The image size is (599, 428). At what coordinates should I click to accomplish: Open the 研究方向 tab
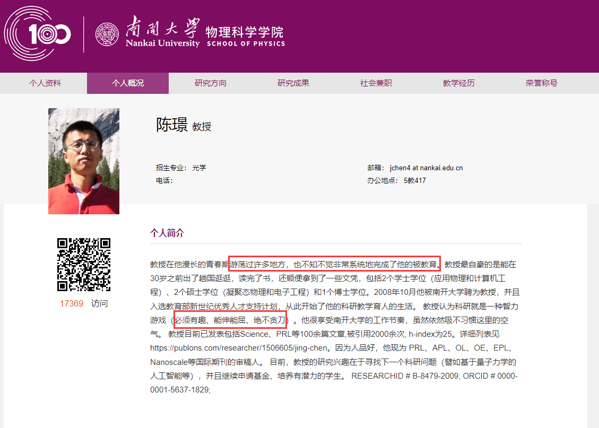click(x=211, y=83)
